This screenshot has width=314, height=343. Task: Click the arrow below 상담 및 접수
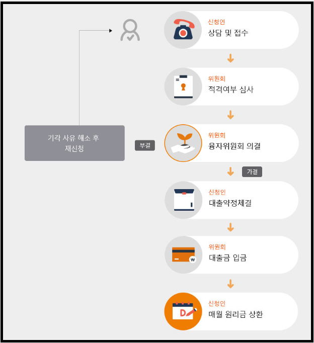click(x=230, y=58)
